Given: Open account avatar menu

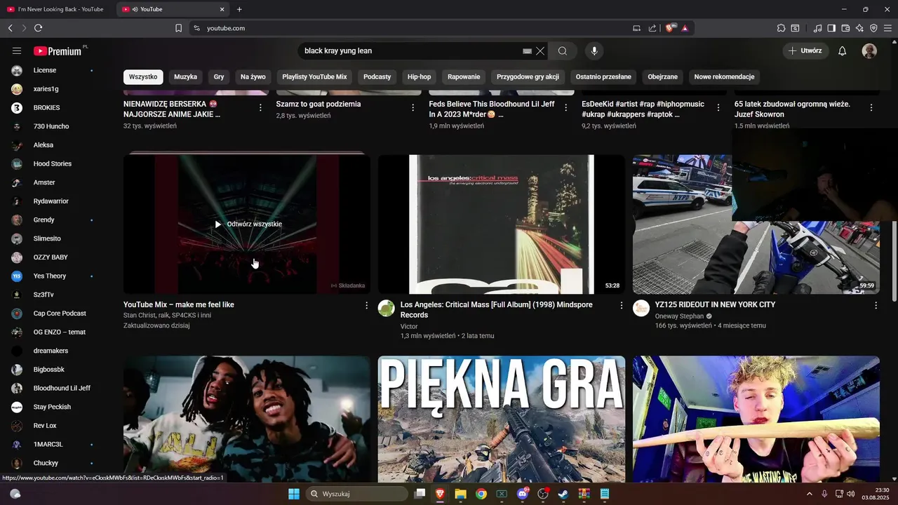Looking at the screenshot, I should [x=869, y=51].
